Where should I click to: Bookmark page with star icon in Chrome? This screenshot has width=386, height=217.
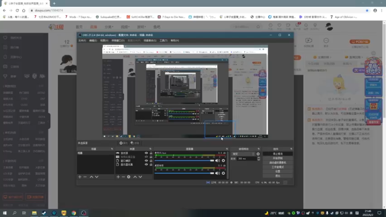367,11
